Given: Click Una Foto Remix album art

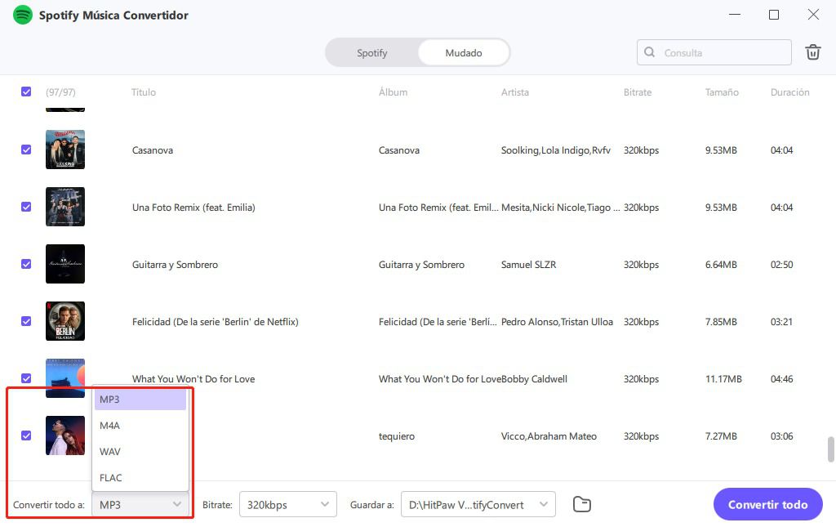Looking at the screenshot, I should [65, 207].
